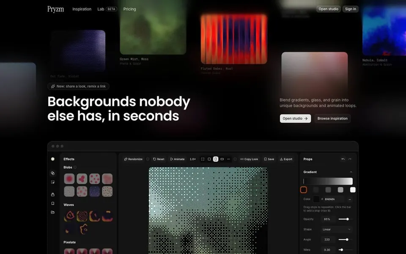Start playback with the Animate button
Viewport: 406px width, 254px height.
pyautogui.click(x=177, y=159)
